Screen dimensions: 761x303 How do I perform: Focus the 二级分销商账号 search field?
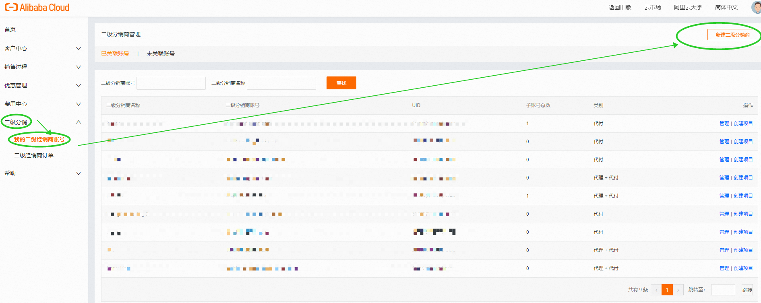(171, 83)
